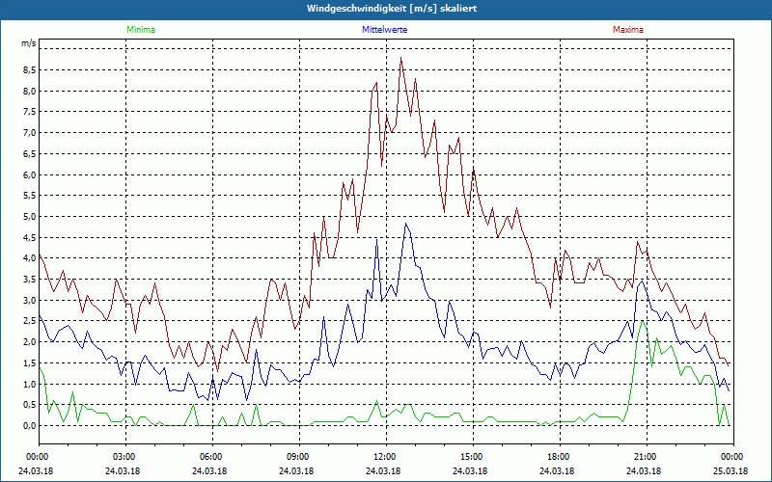Click the blue Mittelwerte peak after 12:00

click(x=405, y=224)
